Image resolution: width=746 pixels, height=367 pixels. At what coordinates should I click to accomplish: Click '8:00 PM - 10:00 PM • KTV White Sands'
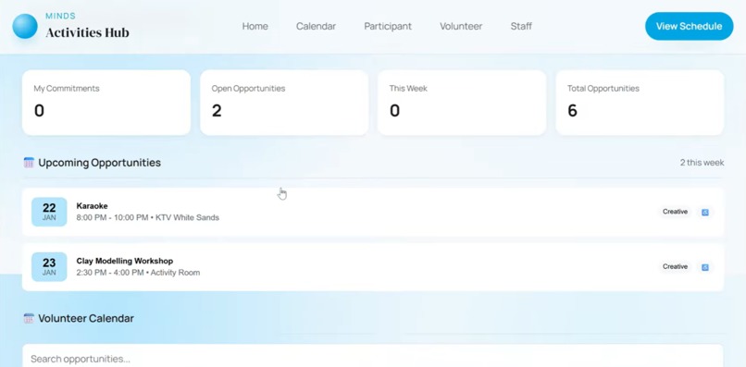coord(147,218)
